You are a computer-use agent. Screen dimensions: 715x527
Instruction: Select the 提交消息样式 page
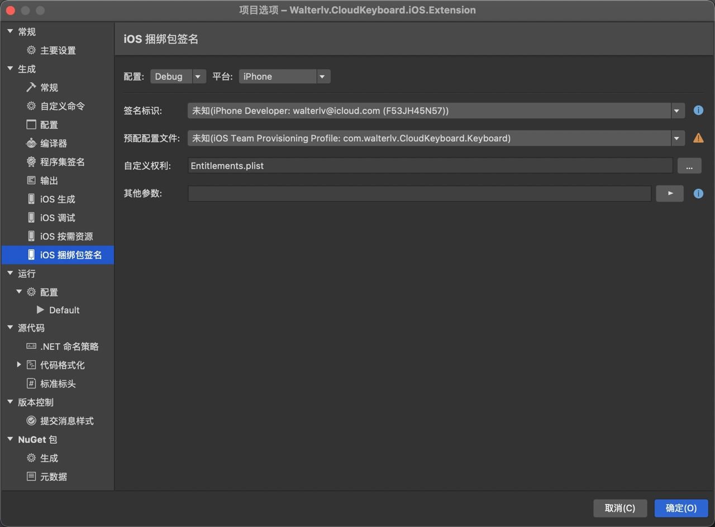tap(67, 420)
